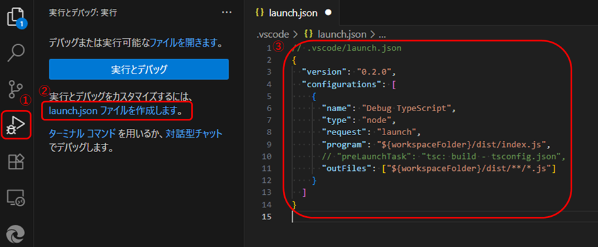
Task: Click the "type" key on line 7
Action: (x=336, y=121)
